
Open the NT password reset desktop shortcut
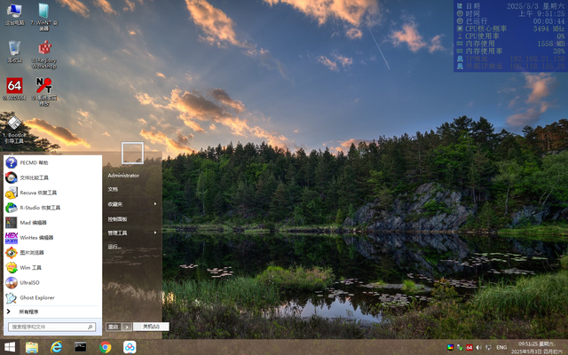pos(44,91)
